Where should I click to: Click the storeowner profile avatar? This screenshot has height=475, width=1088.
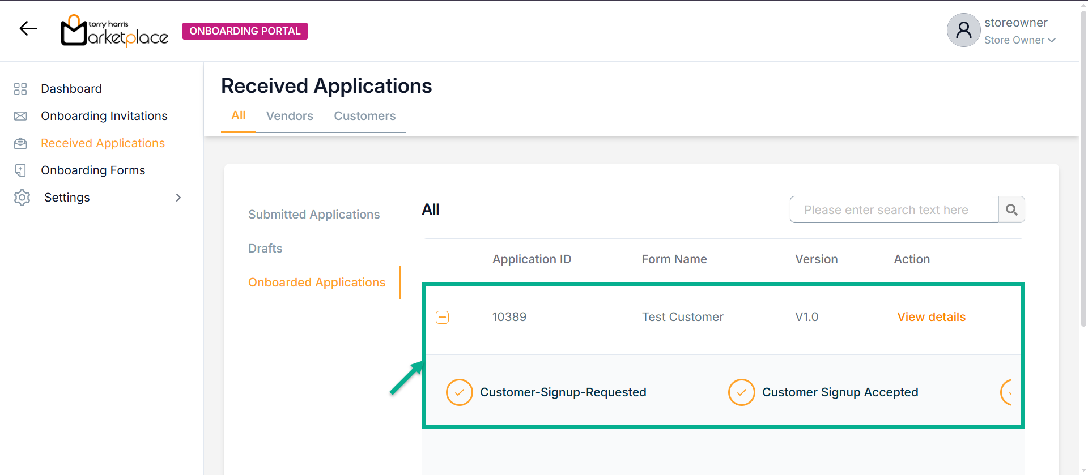click(963, 31)
